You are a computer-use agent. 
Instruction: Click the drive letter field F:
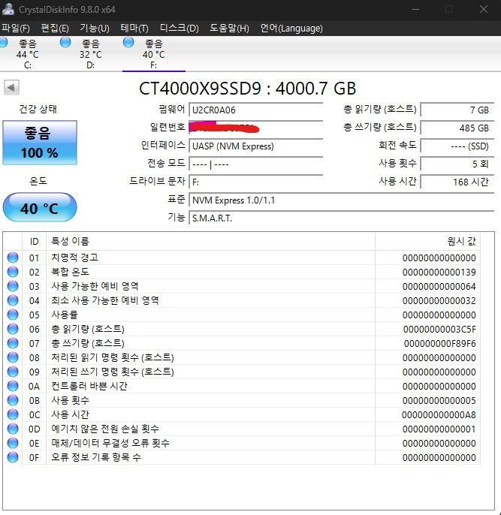point(255,182)
